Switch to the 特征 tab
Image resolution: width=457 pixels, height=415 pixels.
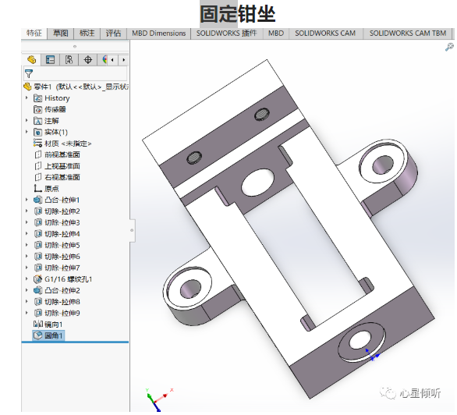click(34, 34)
